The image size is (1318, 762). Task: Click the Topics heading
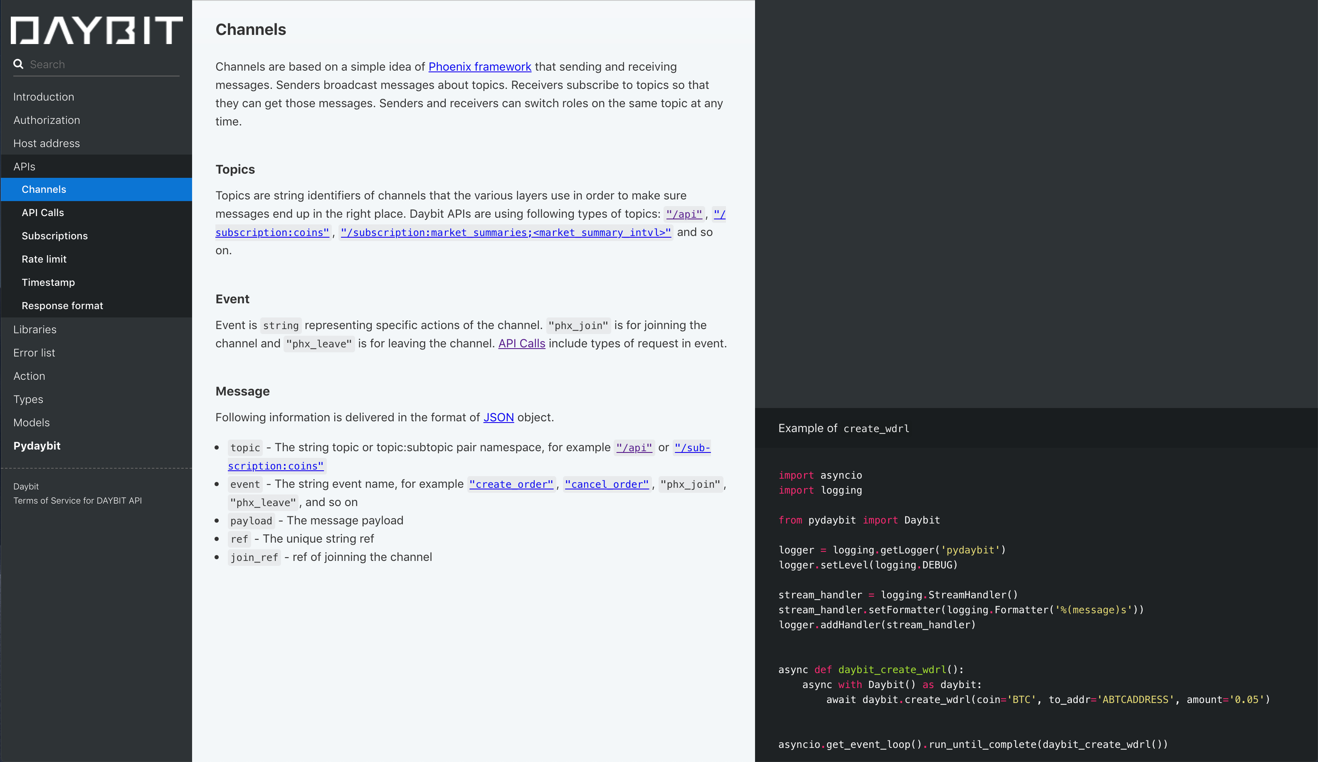coord(235,170)
